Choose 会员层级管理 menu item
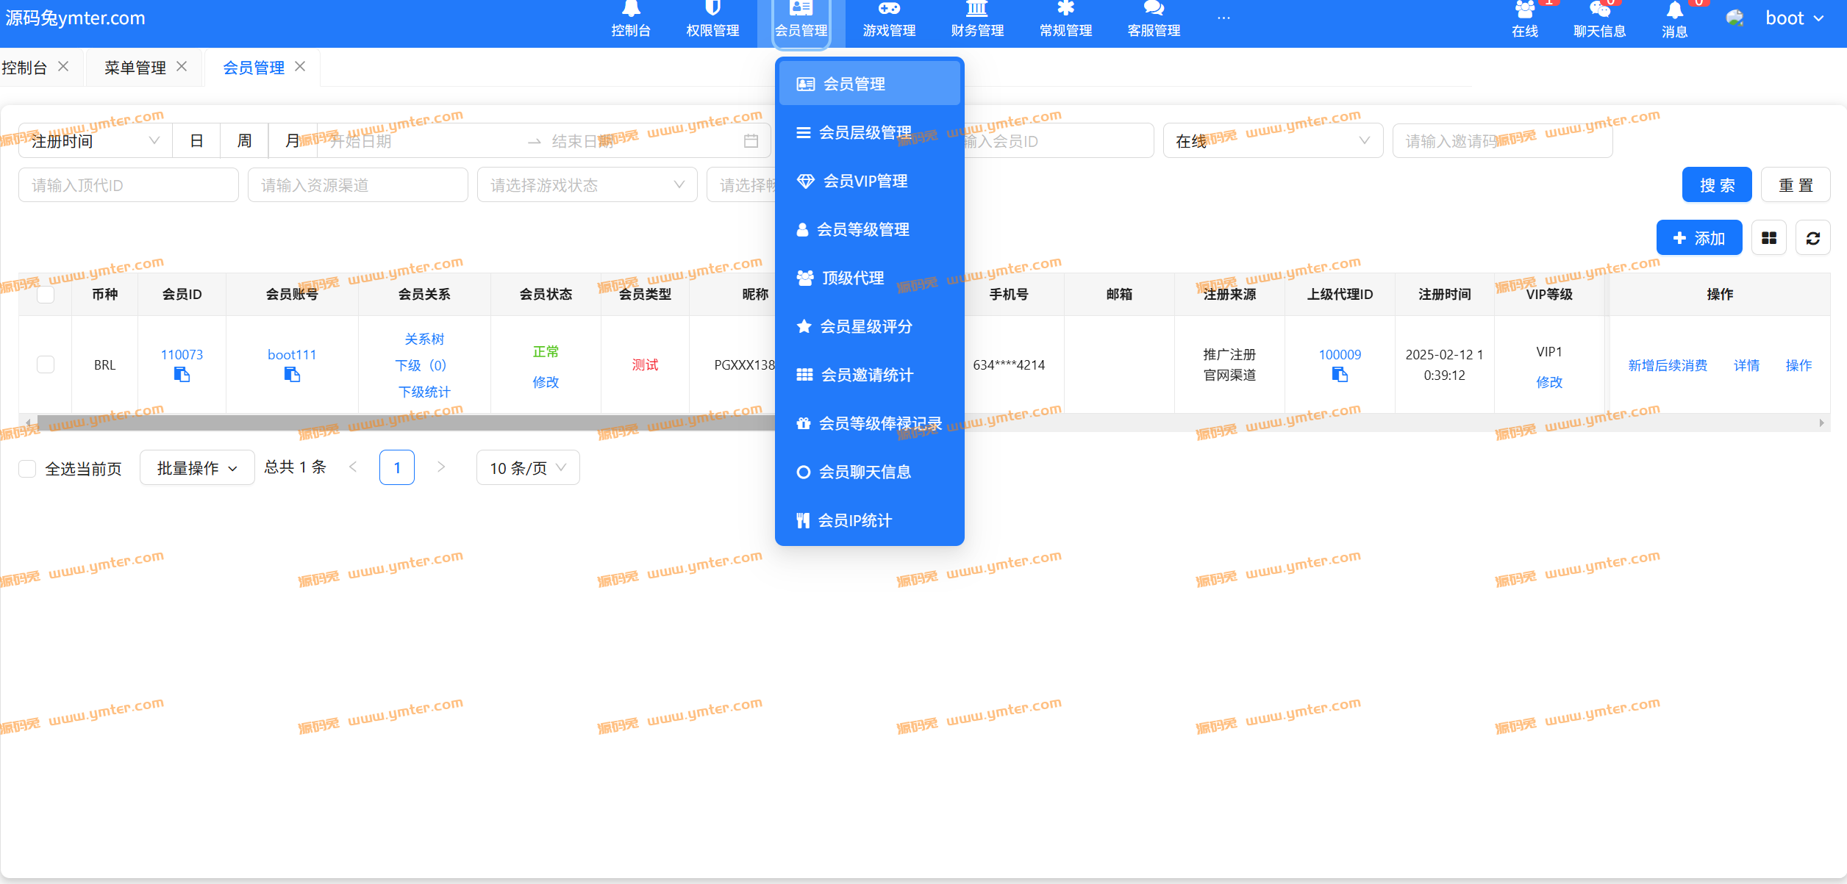Image resolution: width=1847 pixels, height=884 pixels. (870, 132)
